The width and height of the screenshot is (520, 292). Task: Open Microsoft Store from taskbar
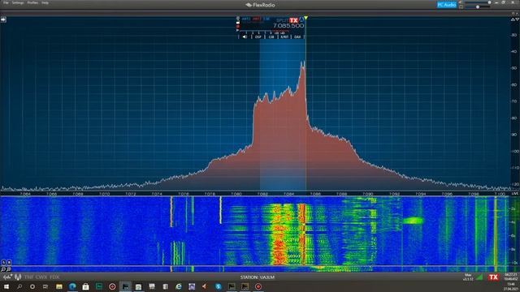[x=85, y=286]
